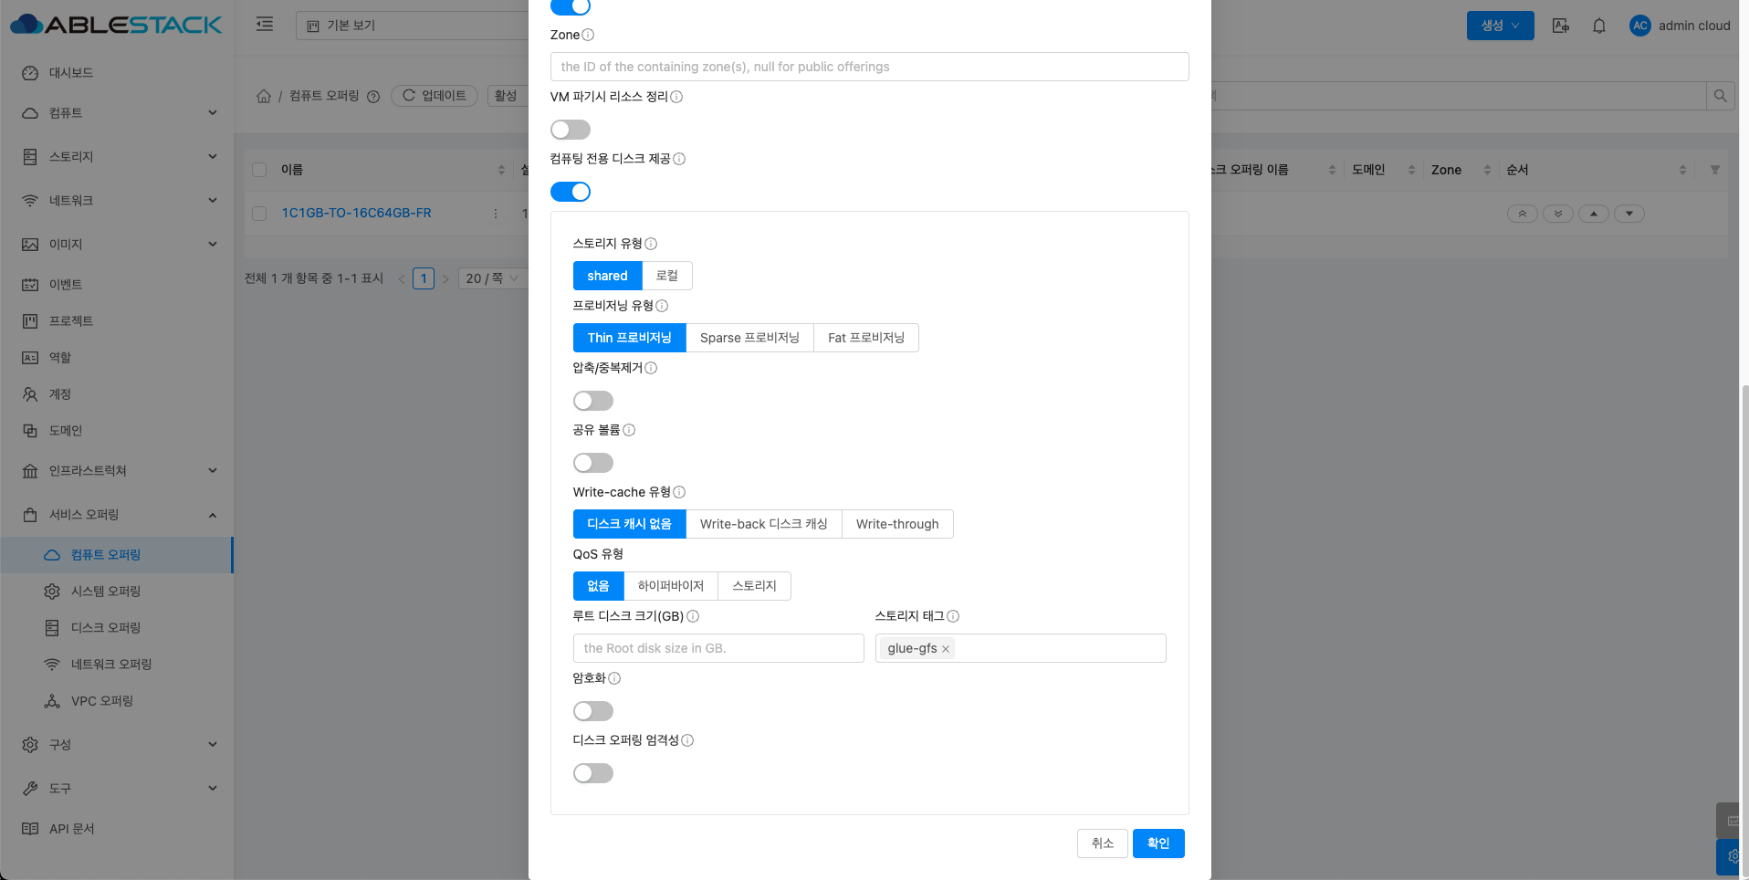1749x880 pixels.
Task: Open the table column filter icon
Action: point(1715,170)
